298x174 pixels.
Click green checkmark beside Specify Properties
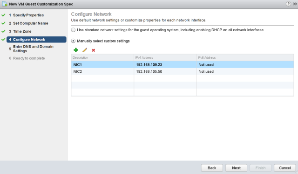click(x=3, y=15)
